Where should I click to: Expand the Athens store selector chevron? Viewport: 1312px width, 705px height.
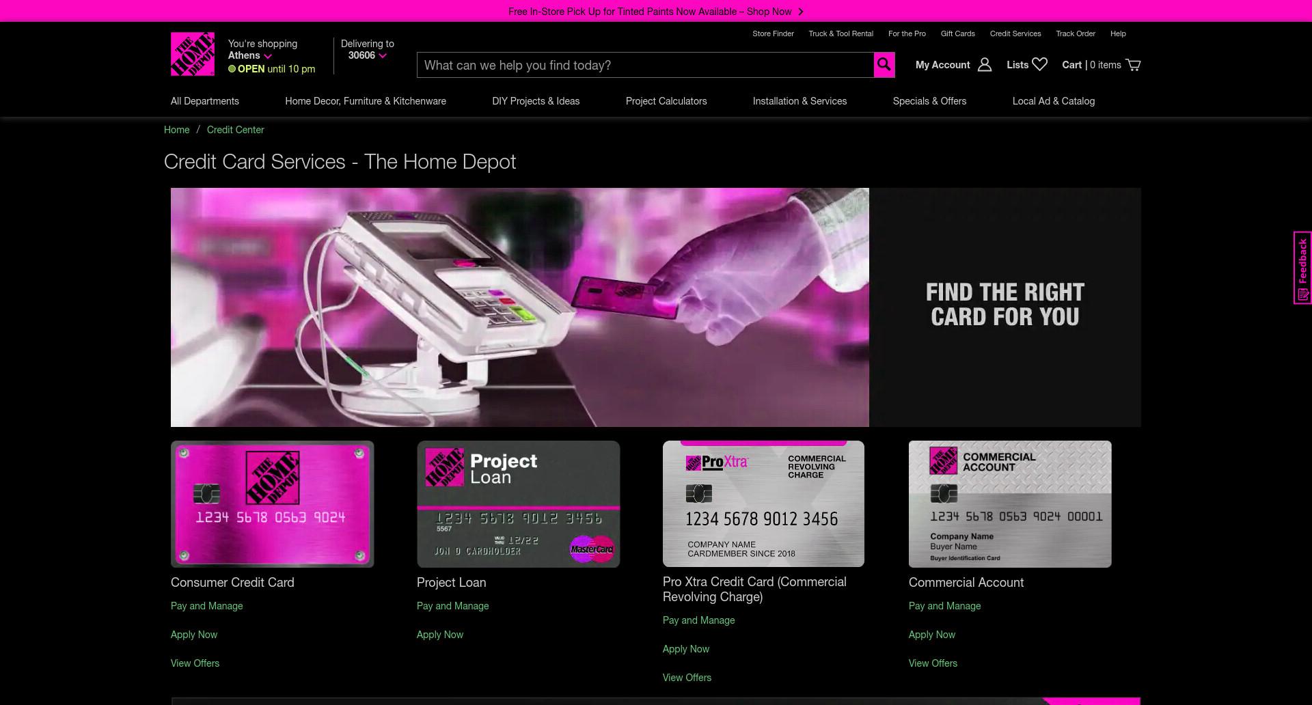268,56
